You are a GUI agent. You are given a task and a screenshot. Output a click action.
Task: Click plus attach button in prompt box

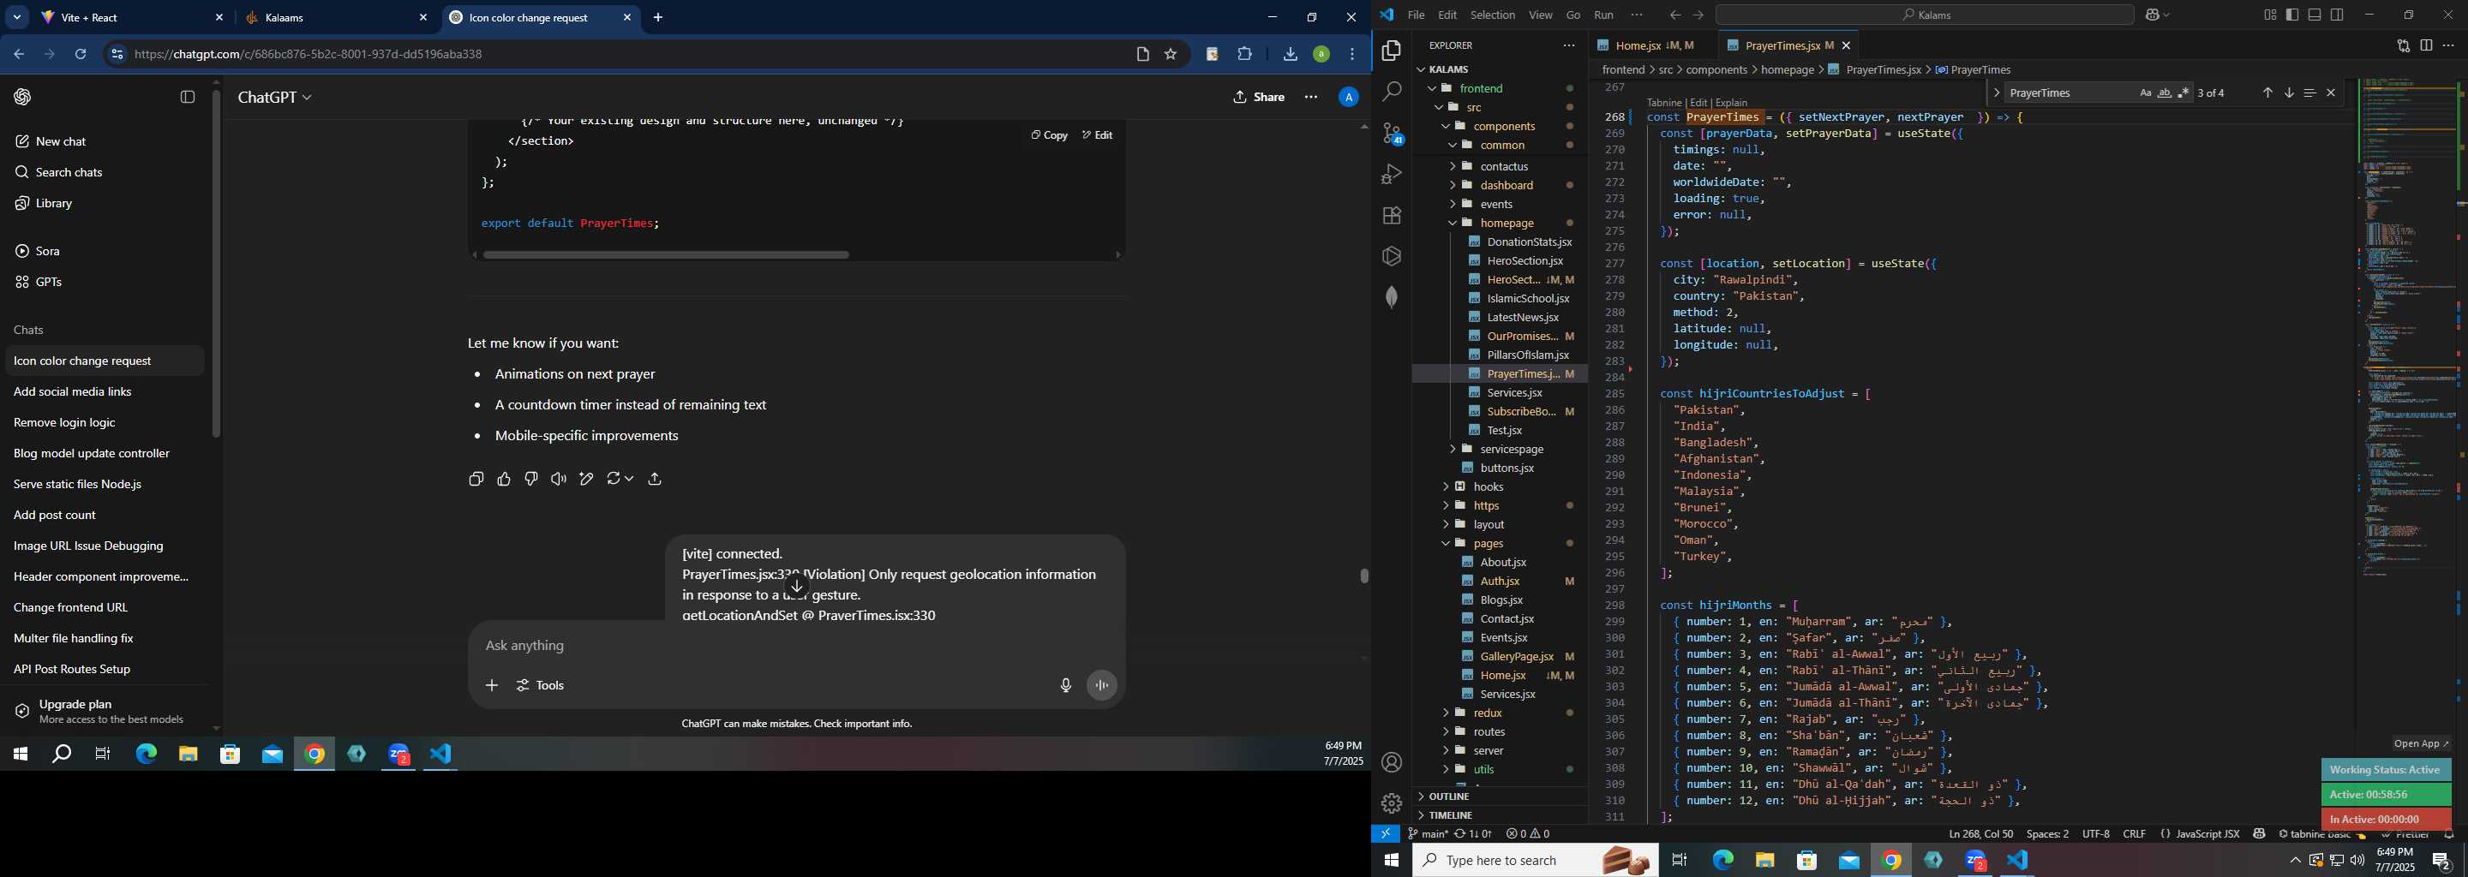pyautogui.click(x=492, y=685)
